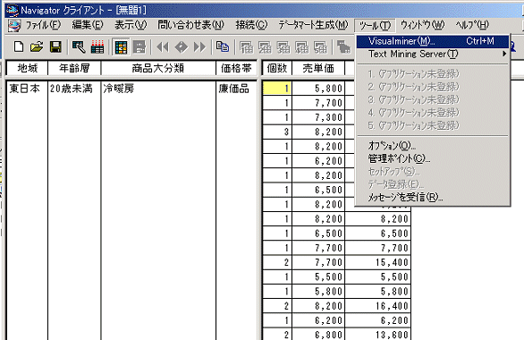Open the 表示(V) menu
This screenshot has height=340, width=524.
(131, 25)
